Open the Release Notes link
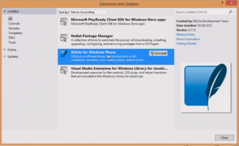The image size is (239, 146). (185, 34)
